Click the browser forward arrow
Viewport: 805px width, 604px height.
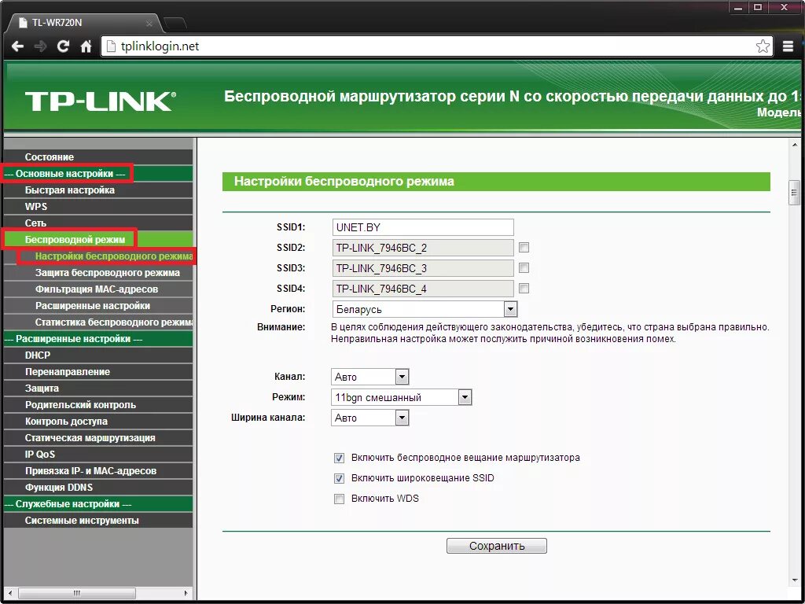tap(40, 46)
